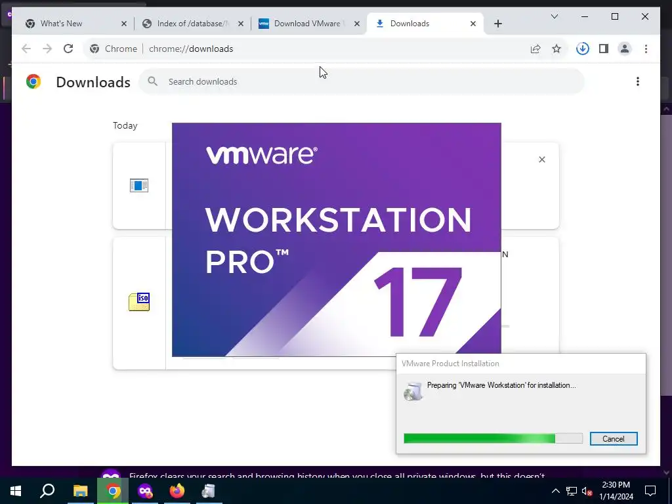This screenshot has height=504, width=672.
Task: Click the VMware Workstation Pro 17 splash
Action: point(337,240)
